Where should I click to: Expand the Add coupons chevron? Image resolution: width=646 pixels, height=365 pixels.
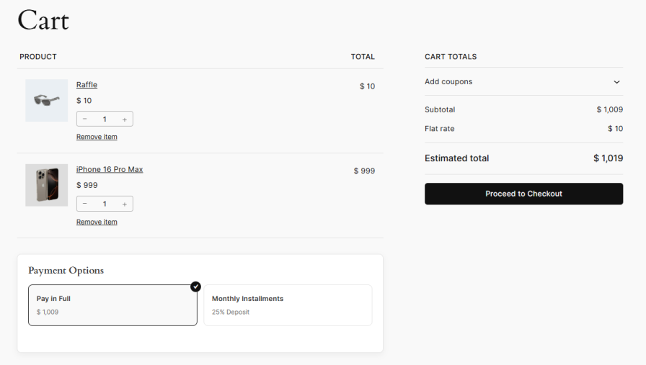click(x=616, y=82)
